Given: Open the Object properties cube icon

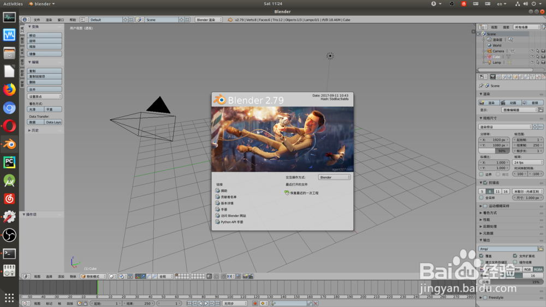Looking at the screenshot, I should click(x=515, y=76).
